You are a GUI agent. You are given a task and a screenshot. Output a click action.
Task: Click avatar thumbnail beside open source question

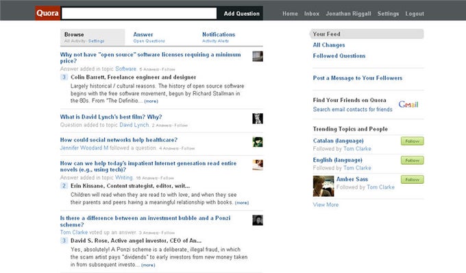(258, 56)
